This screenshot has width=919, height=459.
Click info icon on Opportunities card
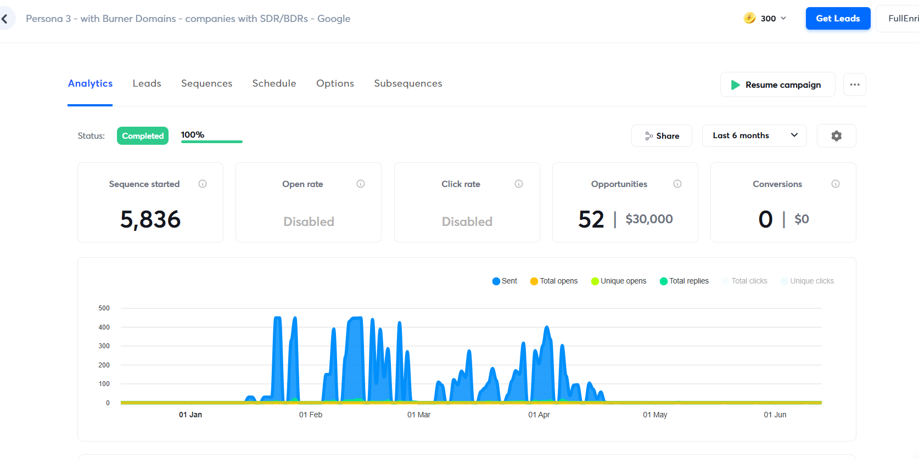tap(677, 184)
